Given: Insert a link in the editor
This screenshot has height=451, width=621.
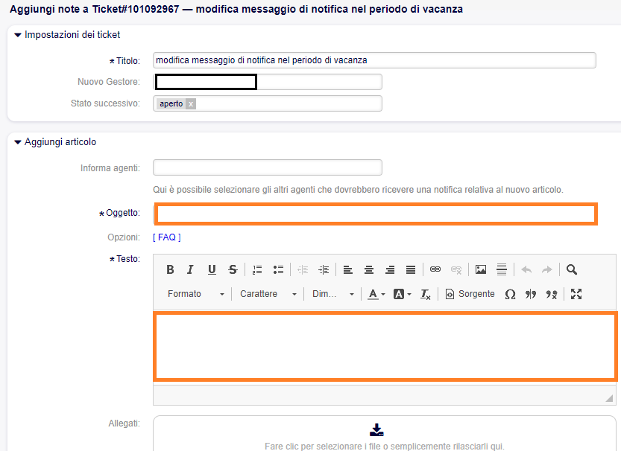Looking at the screenshot, I should (435, 269).
